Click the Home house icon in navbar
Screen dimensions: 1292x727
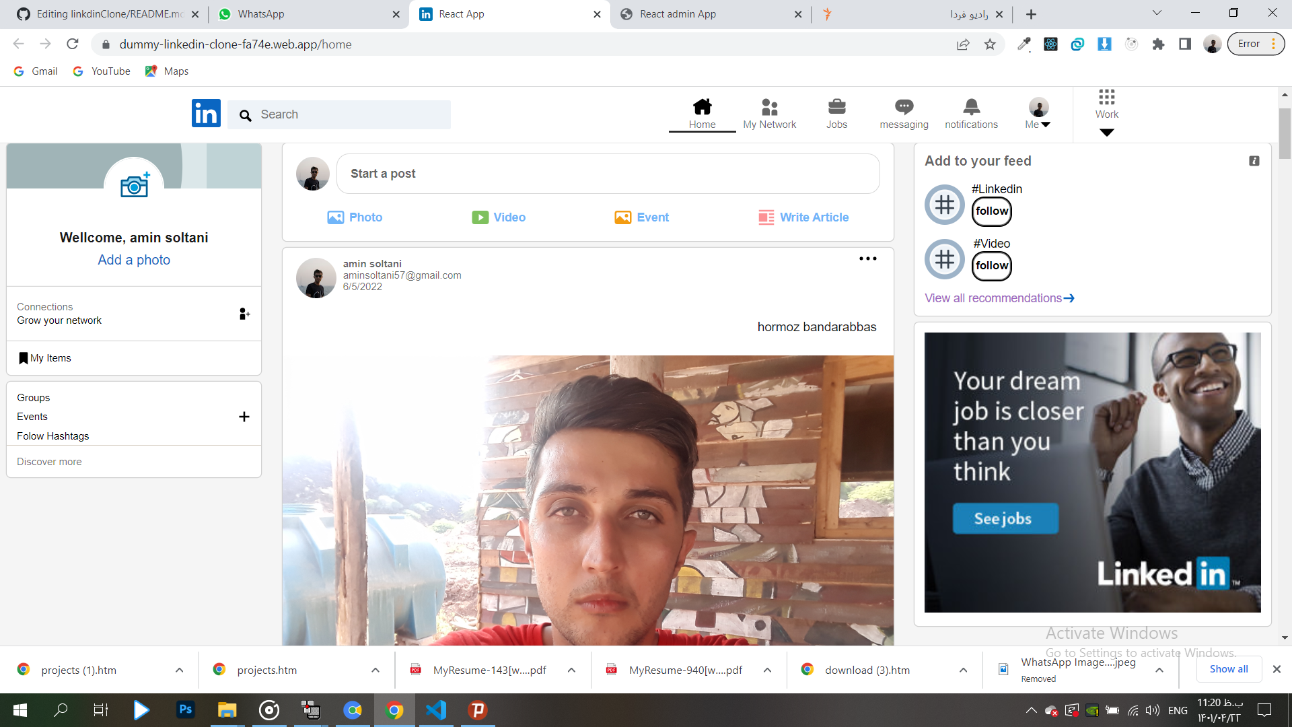(x=702, y=107)
